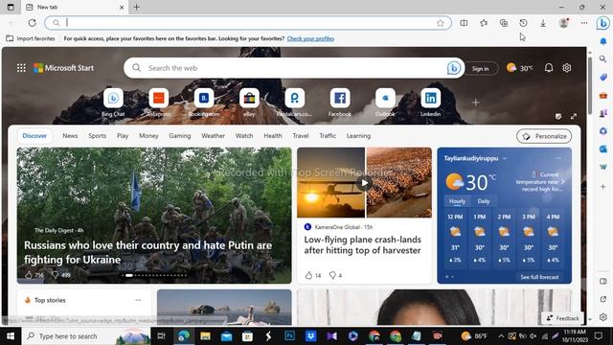The width and height of the screenshot is (613, 345).
Task: Add a new quick link site
Action: click(x=475, y=103)
